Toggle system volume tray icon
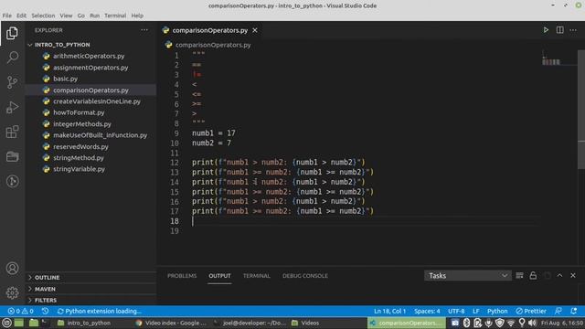The height and width of the screenshot is (329, 585). (532, 323)
